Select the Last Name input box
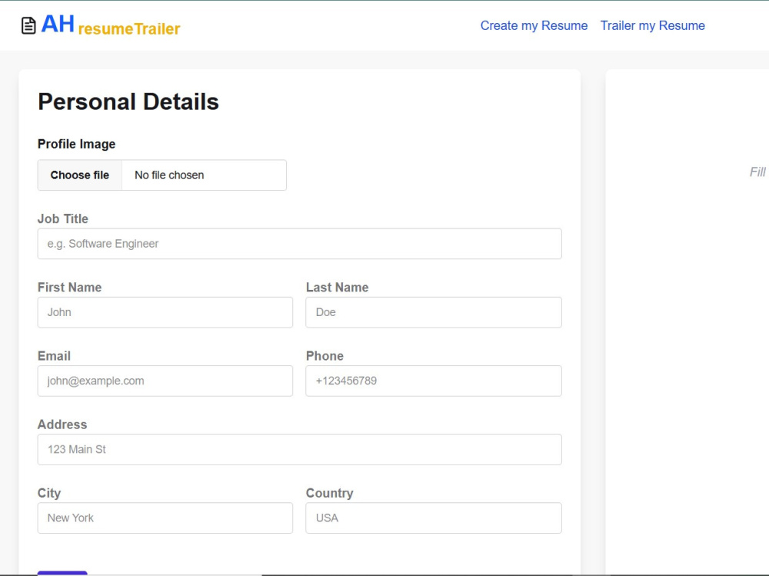The width and height of the screenshot is (769, 576). click(434, 312)
